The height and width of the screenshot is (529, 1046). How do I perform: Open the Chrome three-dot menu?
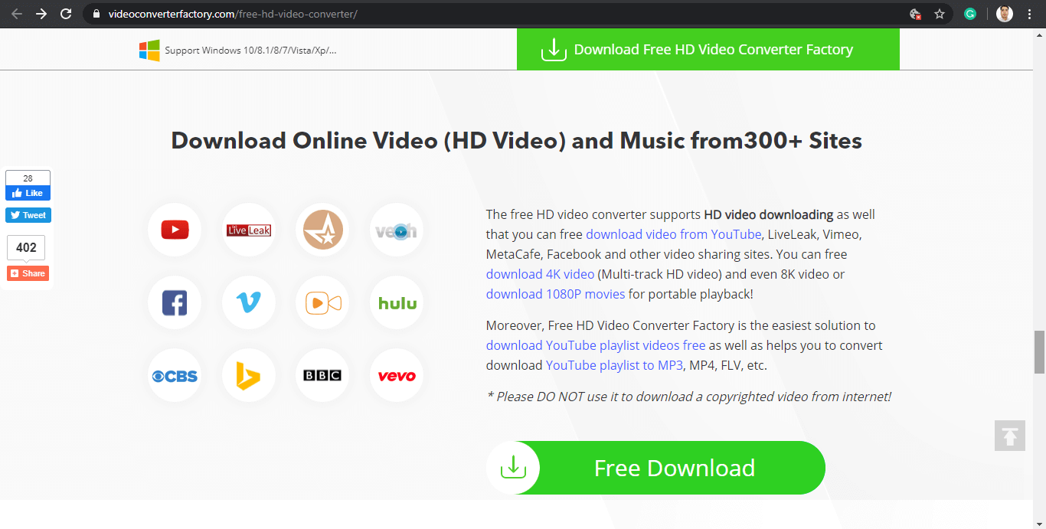(1029, 14)
